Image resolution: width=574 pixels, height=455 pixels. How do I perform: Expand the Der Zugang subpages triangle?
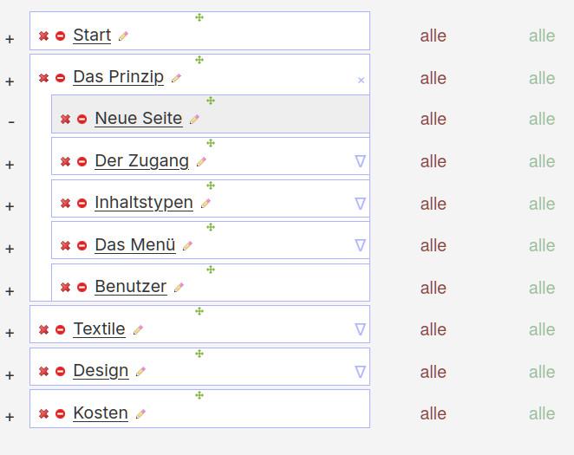pyautogui.click(x=361, y=161)
